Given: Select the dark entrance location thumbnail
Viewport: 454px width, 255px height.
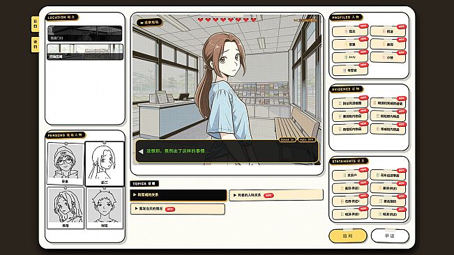Looking at the screenshot, I should point(85,33).
